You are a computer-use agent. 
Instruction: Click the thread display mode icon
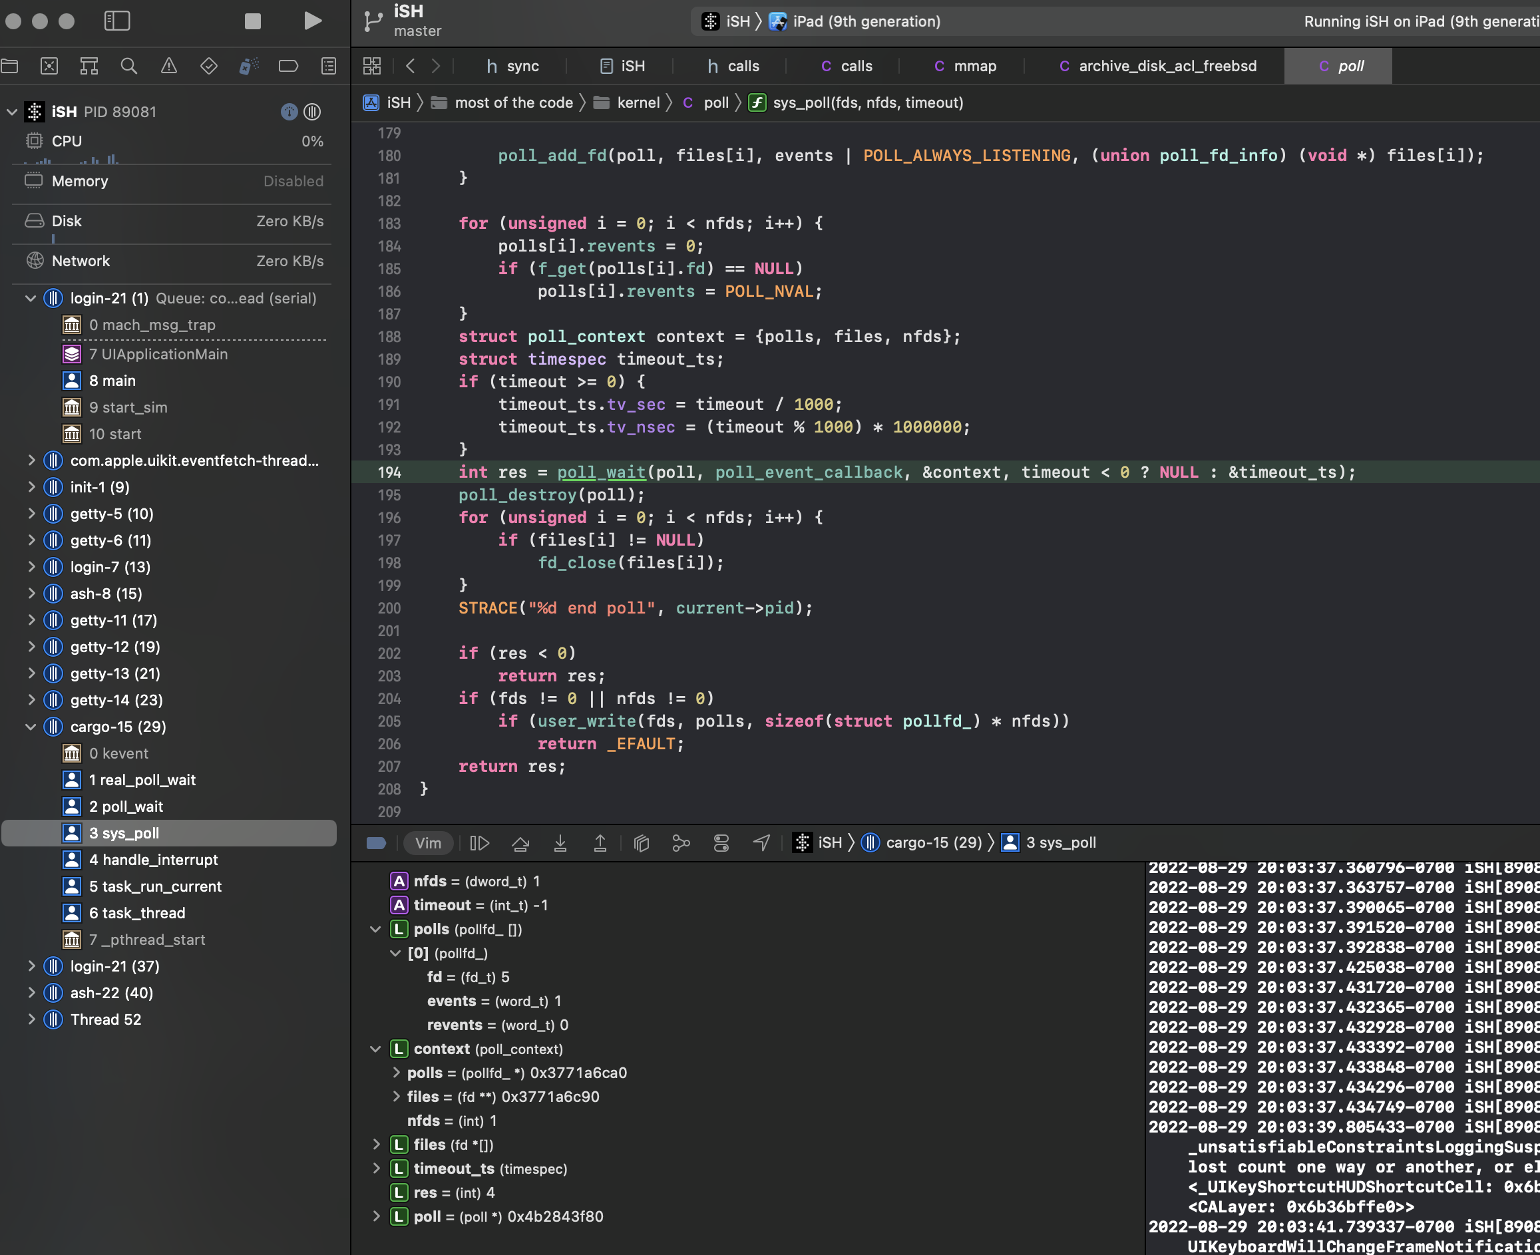[x=312, y=112]
